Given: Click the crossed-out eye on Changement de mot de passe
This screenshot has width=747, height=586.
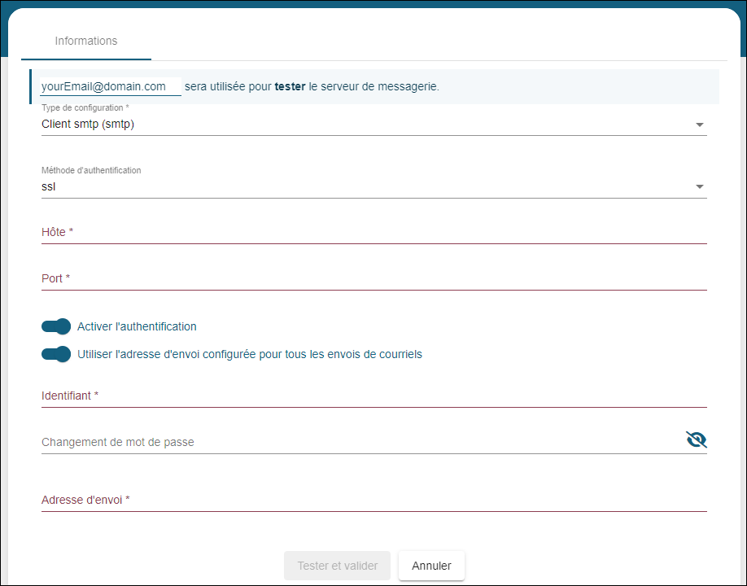Looking at the screenshot, I should (697, 439).
